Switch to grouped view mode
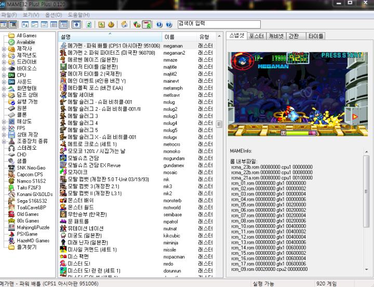This screenshot has height=287, width=374. (64, 24)
